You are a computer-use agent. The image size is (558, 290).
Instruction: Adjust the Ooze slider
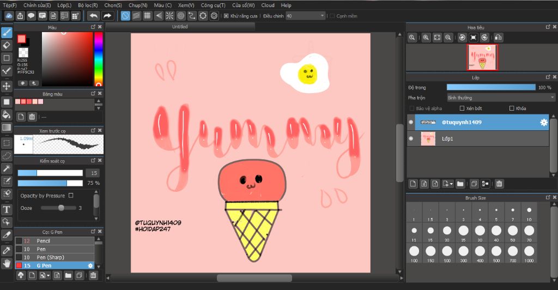tap(59, 208)
